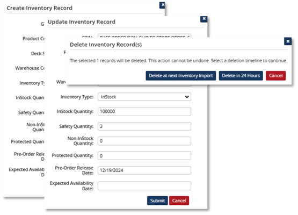
Task: Submit the Update Inventory Record form
Action: coord(157,200)
